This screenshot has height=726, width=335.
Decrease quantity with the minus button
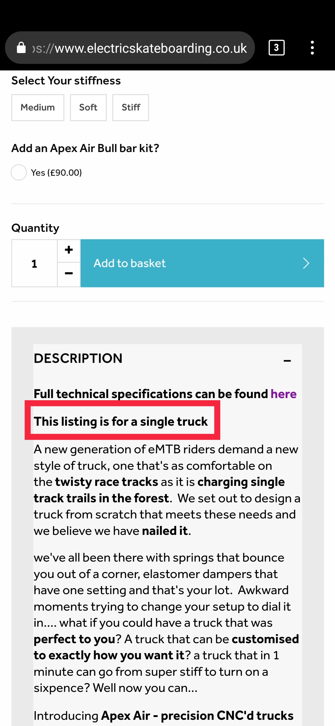click(x=69, y=274)
